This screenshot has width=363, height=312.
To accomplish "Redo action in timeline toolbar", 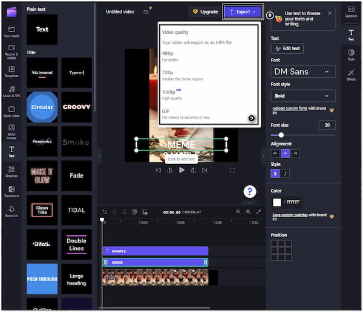I will [x=114, y=212].
